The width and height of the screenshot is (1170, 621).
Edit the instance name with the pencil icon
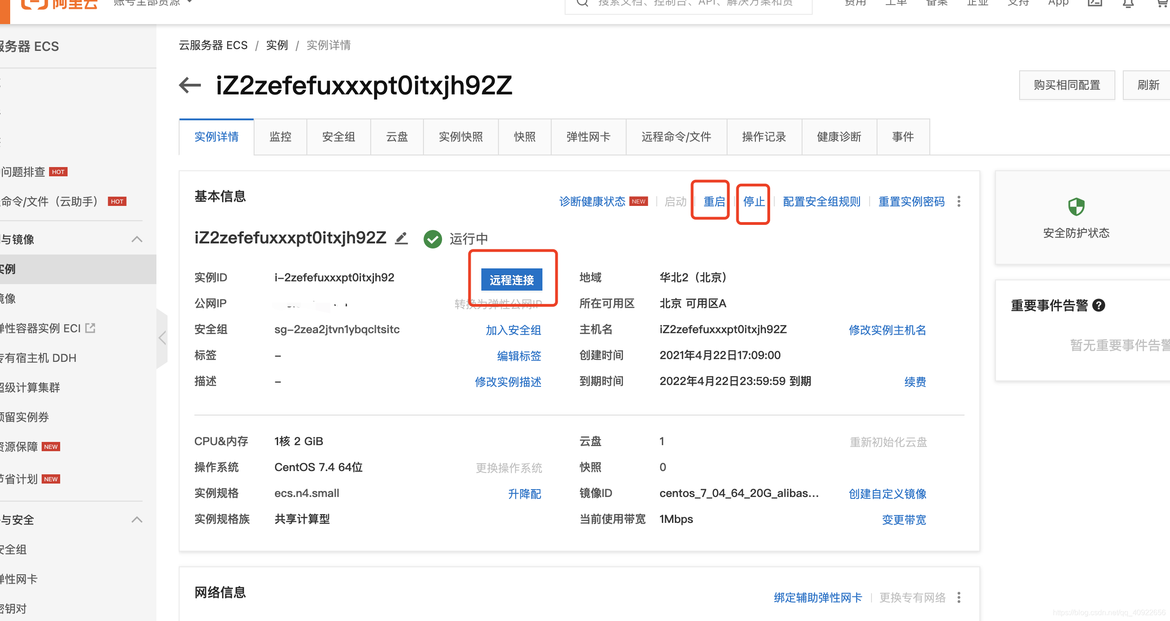401,238
